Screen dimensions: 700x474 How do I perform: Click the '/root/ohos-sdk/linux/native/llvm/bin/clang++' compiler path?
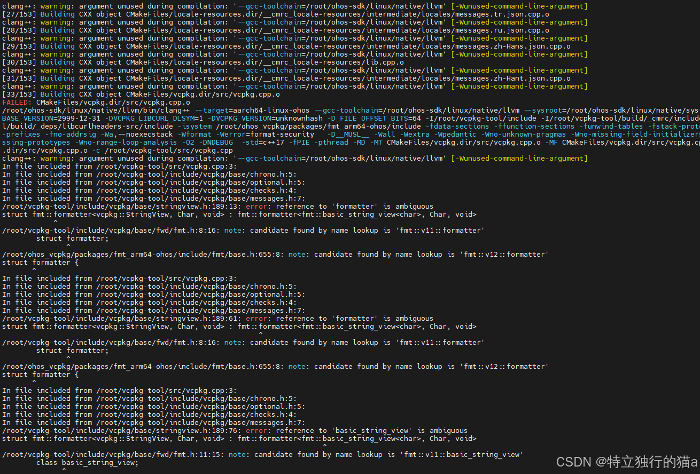pyautogui.click(x=96, y=110)
